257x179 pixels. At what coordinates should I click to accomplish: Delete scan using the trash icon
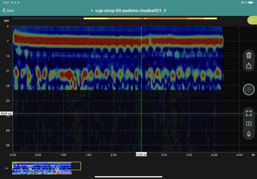[x=249, y=55]
